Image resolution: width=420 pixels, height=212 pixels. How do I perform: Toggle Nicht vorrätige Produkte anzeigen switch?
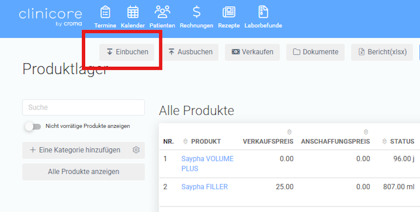pyautogui.click(x=33, y=126)
